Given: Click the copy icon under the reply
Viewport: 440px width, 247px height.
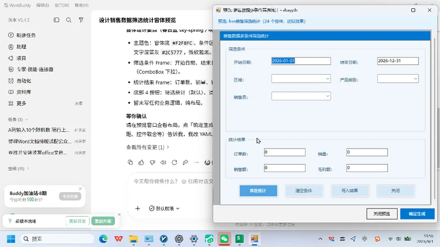Looking at the screenshot, I should pyautogui.click(x=130, y=162).
